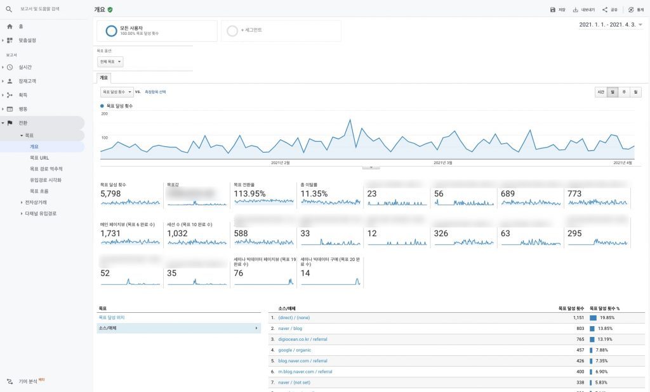The image size is (650, 392).
Task: Select Seminar Bigdata purchase 14 scorecard
Action: [330, 272]
